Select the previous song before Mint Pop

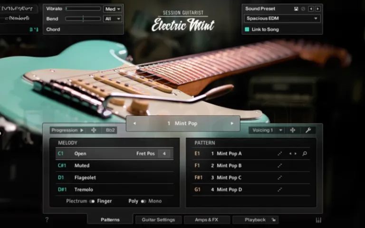click(x=134, y=123)
